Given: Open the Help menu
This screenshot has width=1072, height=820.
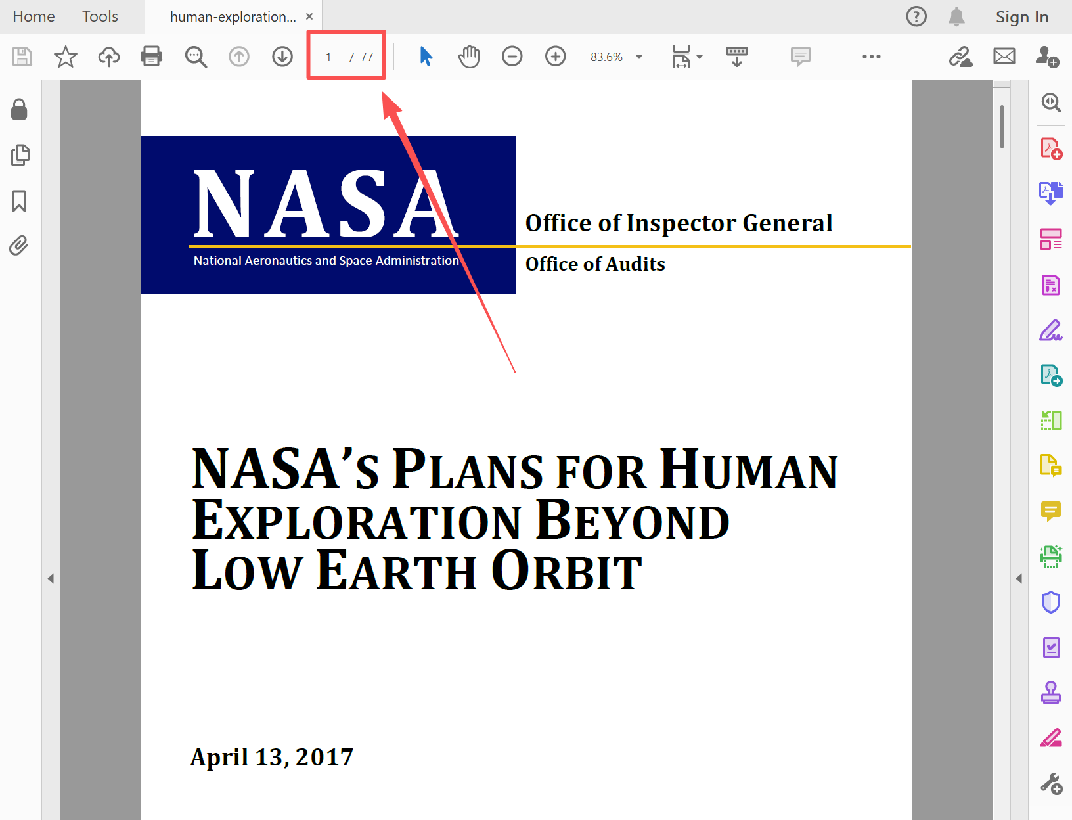Looking at the screenshot, I should point(916,16).
